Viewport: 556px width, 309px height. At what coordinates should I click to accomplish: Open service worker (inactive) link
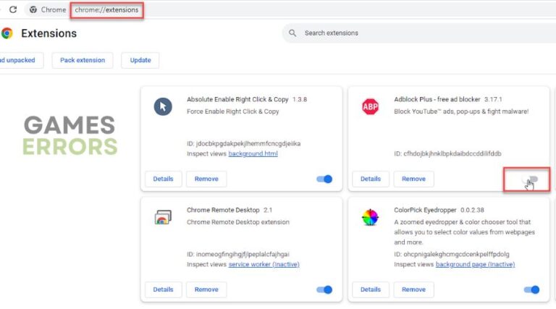[264, 264]
